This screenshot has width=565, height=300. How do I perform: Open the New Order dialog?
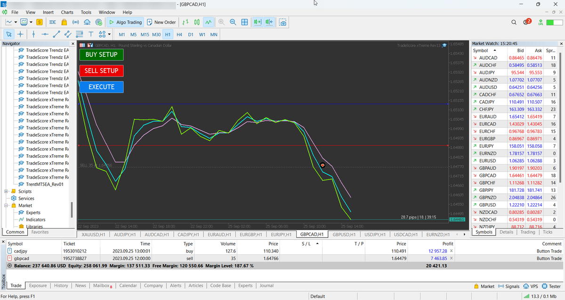click(x=161, y=22)
